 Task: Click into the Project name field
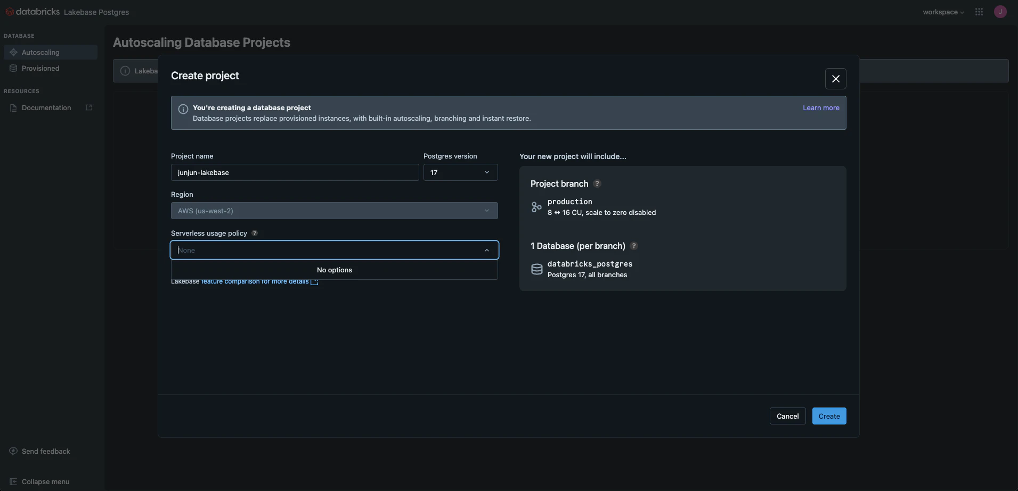[295, 172]
